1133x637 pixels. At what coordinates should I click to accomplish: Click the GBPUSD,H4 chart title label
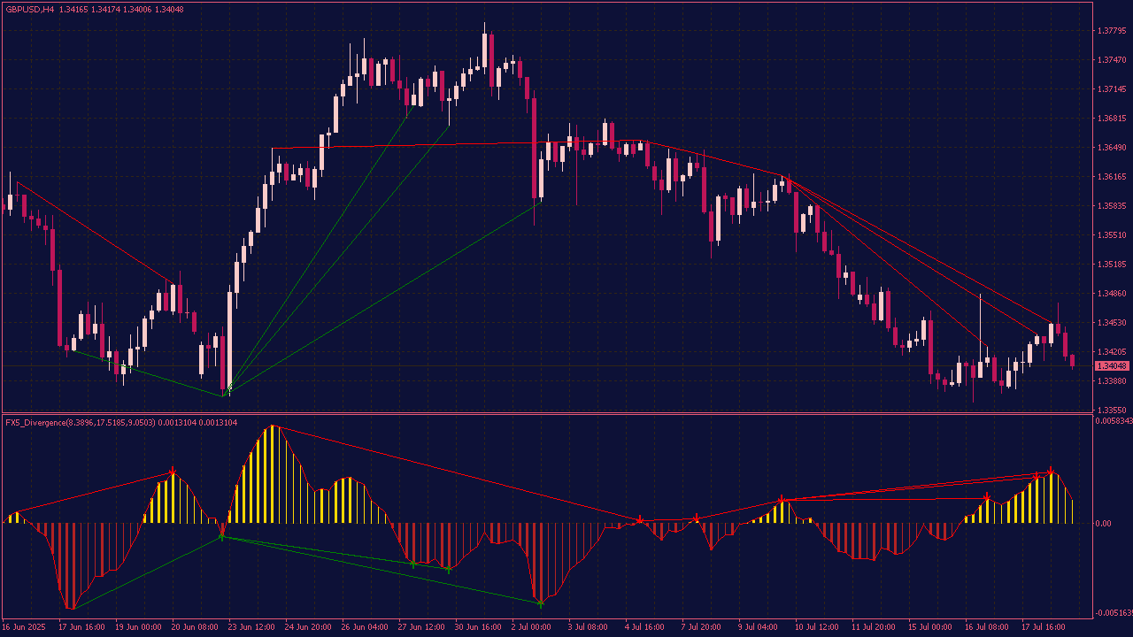pyautogui.click(x=29, y=9)
